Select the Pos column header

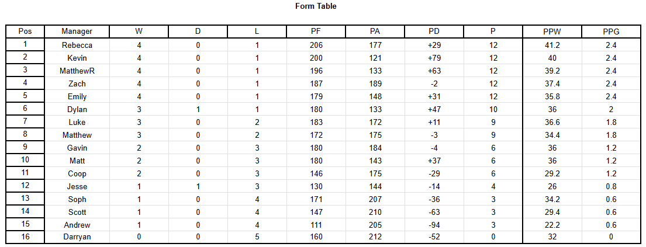click(x=25, y=32)
